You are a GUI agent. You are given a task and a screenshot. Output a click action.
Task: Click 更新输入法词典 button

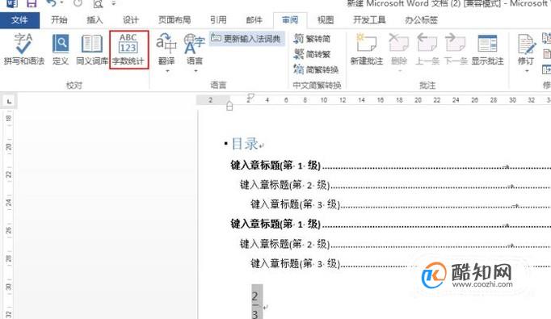(247, 38)
